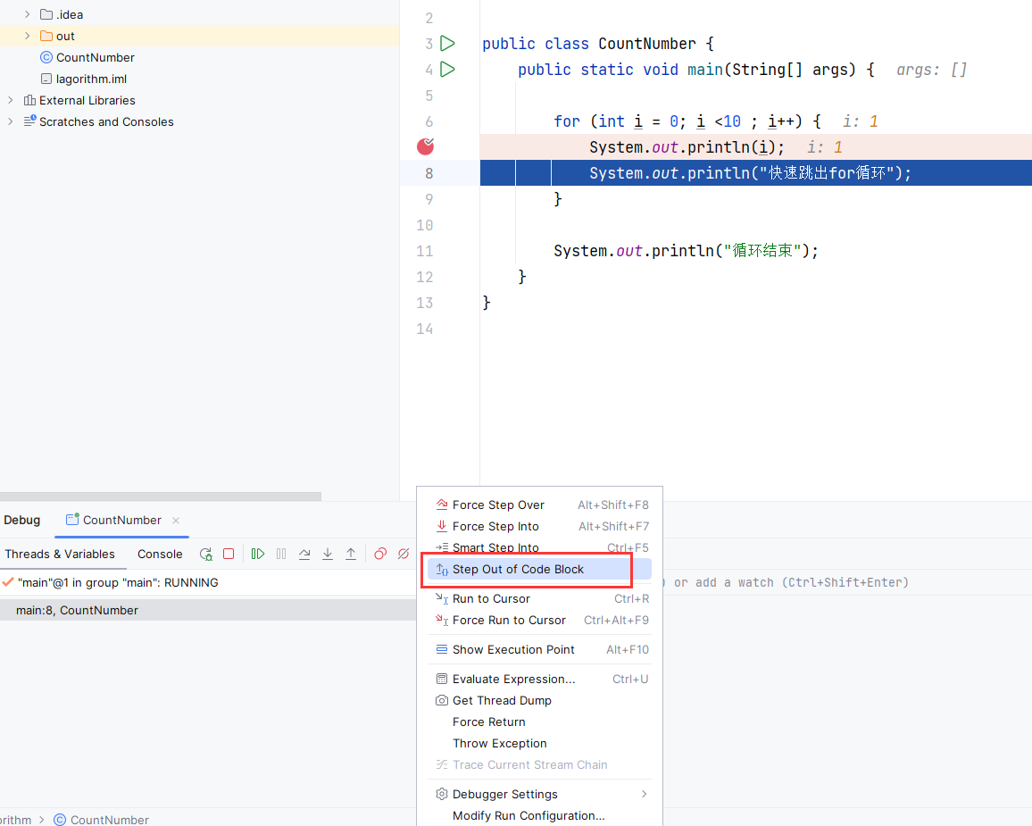Screen dimensions: 1032x826
Task: Open the Debugger Settings submenu
Action: [x=505, y=793]
